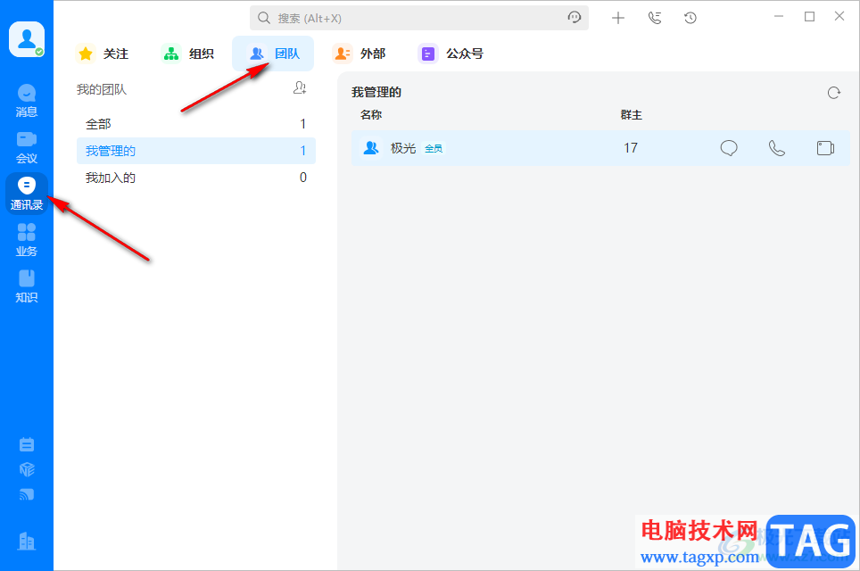This screenshot has height=571, width=860.
Task: Open the 业务 business apps section
Action: tap(27, 240)
